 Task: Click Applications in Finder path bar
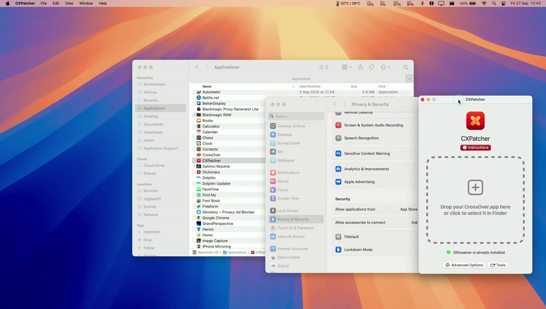tap(235, 252)
